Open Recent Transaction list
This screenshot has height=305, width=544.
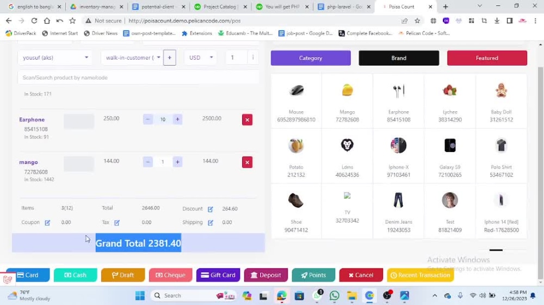click(420, 275)
